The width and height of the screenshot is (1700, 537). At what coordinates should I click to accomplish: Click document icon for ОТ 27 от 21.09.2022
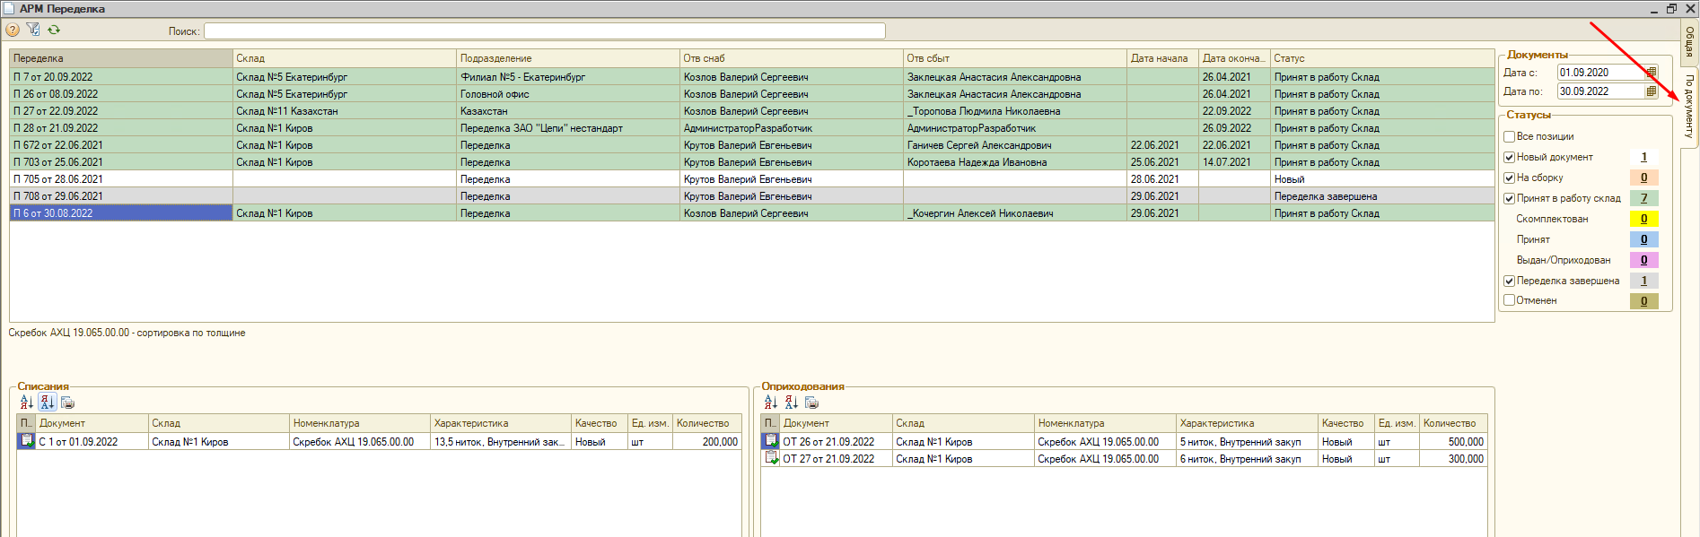point(771,458)
